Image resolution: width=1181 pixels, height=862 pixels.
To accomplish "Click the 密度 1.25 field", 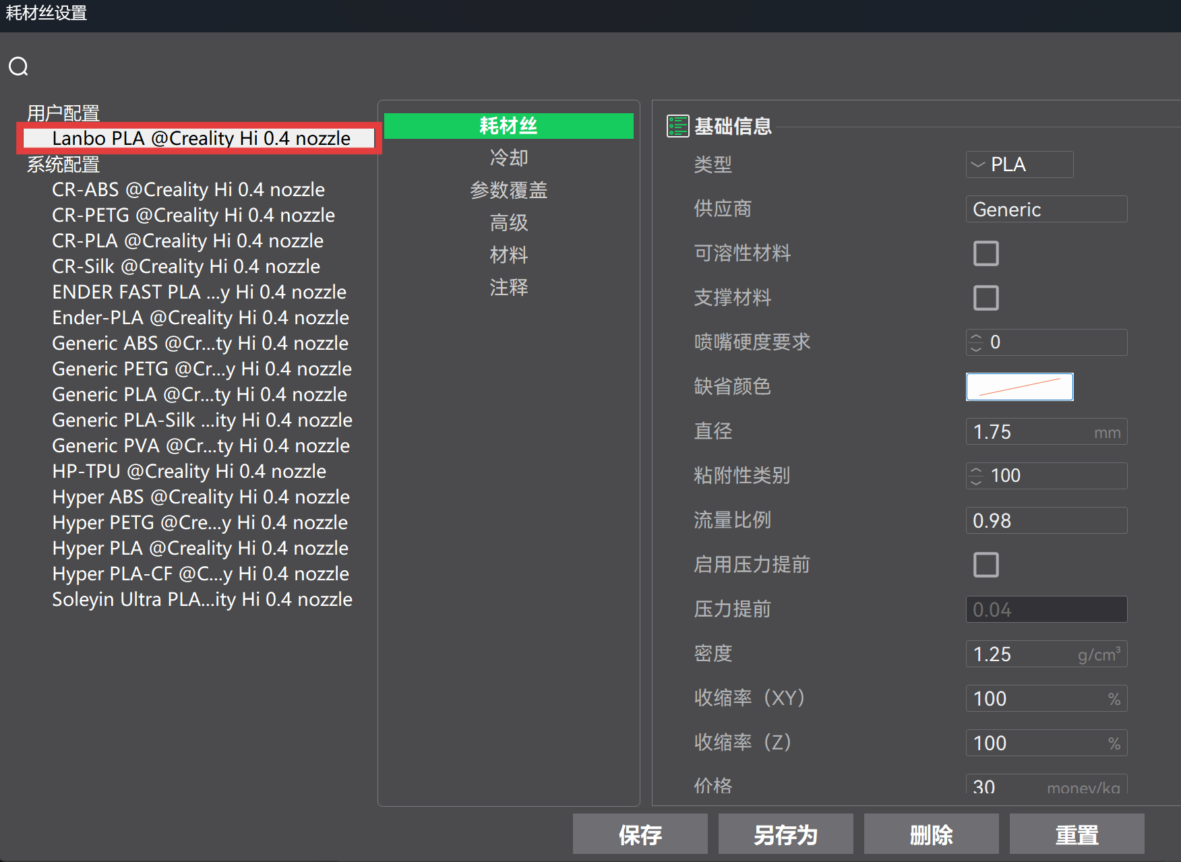I will coord(1046,654).
